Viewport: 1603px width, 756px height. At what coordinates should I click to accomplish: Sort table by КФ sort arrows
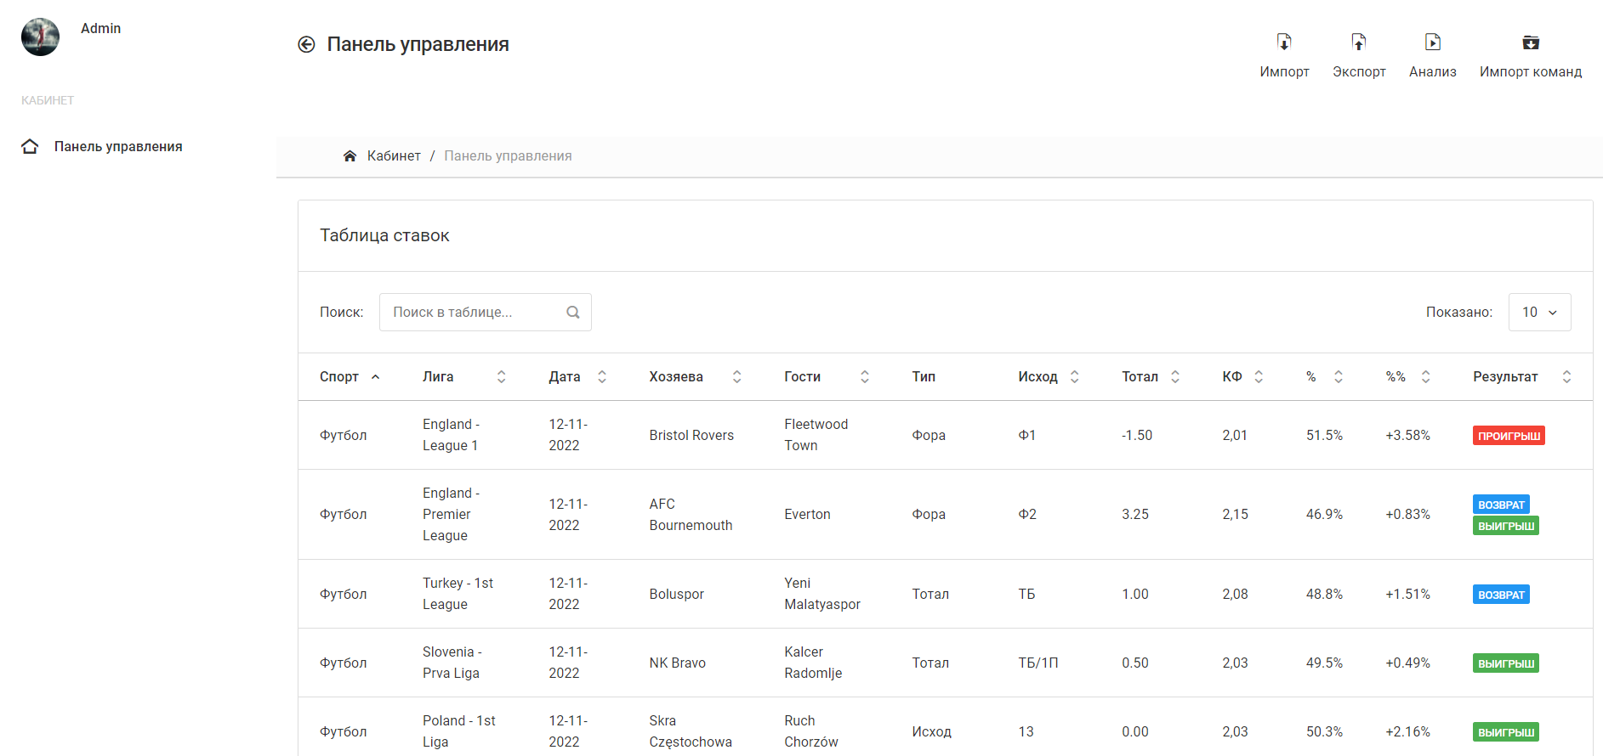[x=1259, y=376]
